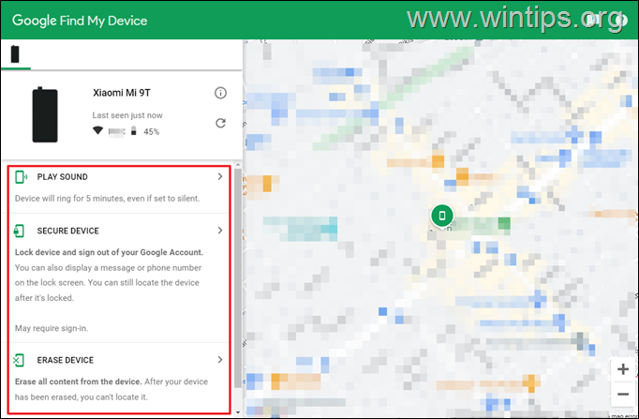Click 'Last seen just now' text

point(127,115)
